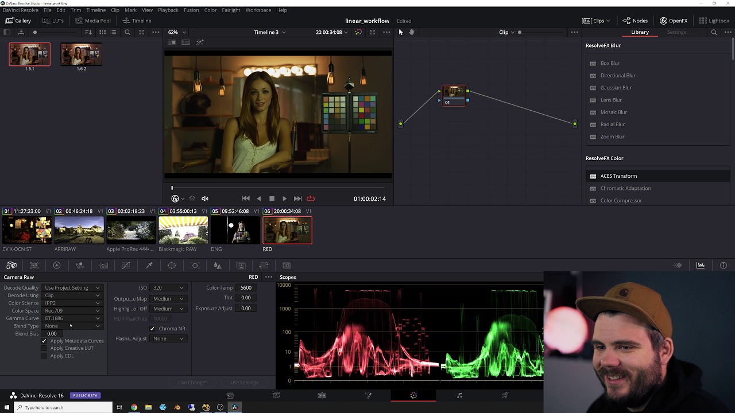Switch to the Fusion page icon
735x413 pixels.
[368, 395]
